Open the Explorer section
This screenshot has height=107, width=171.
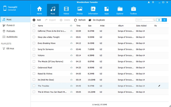[120, 10]
